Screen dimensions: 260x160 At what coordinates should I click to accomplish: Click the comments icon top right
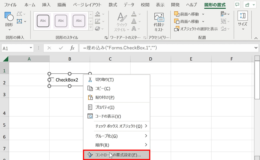point(237,5)
